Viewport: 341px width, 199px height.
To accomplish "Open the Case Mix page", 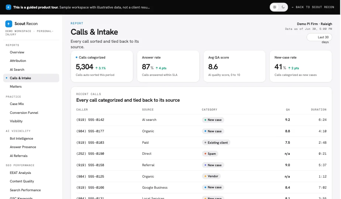I will tap(17, 104).
